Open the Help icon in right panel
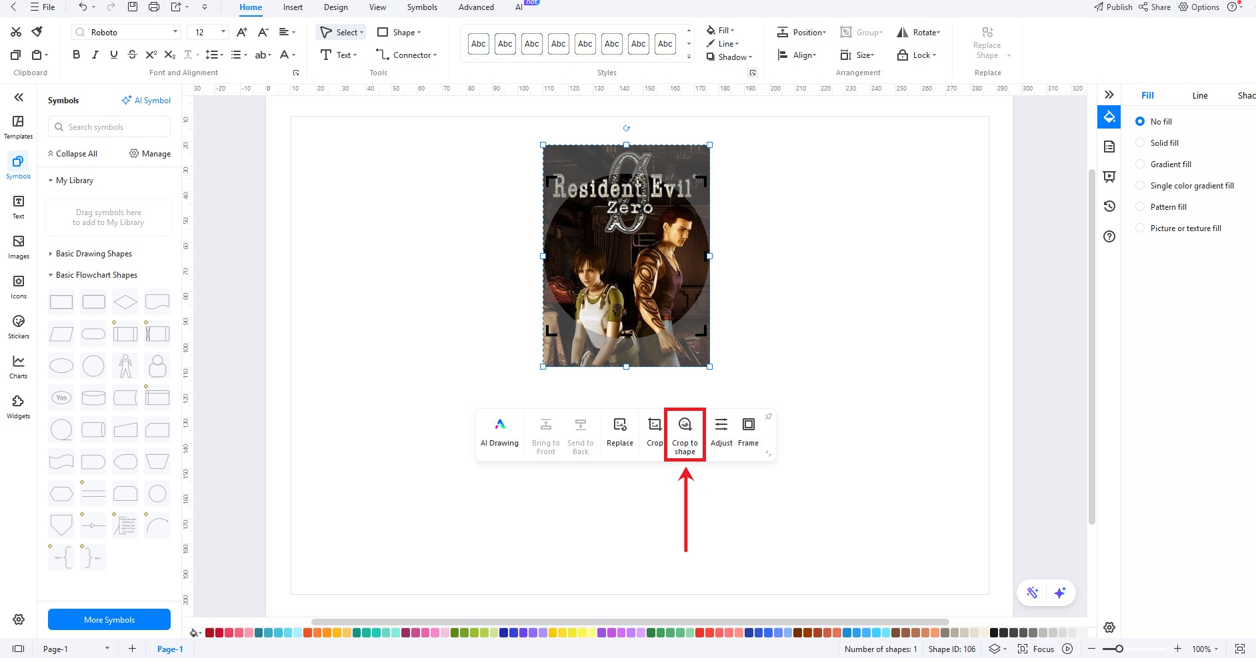Image resolution: width=1256 pixels, height=658 pixels. point(1109,236)
